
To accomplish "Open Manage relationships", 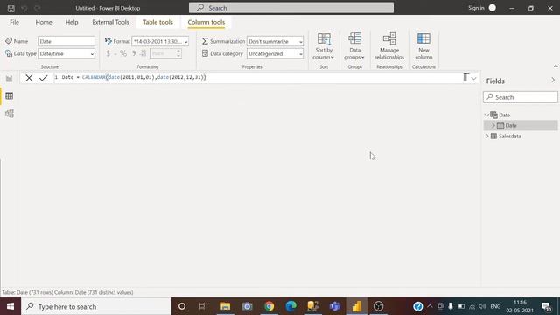I will point(389,46).
